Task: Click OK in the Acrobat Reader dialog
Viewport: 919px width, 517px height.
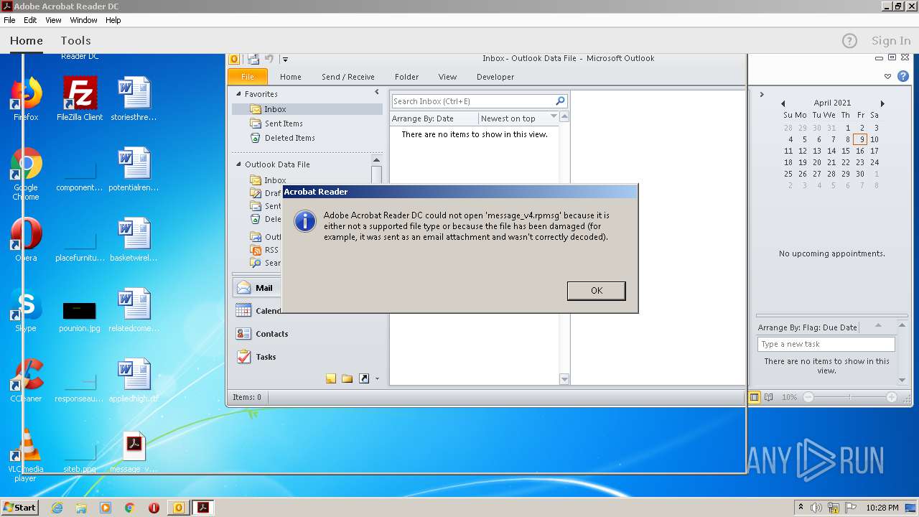Action: [596, 290]
